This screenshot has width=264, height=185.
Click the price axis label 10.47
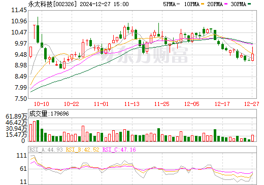pos(19,32)
